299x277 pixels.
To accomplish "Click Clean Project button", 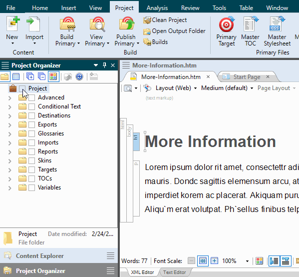I will [x=165, y=20].
